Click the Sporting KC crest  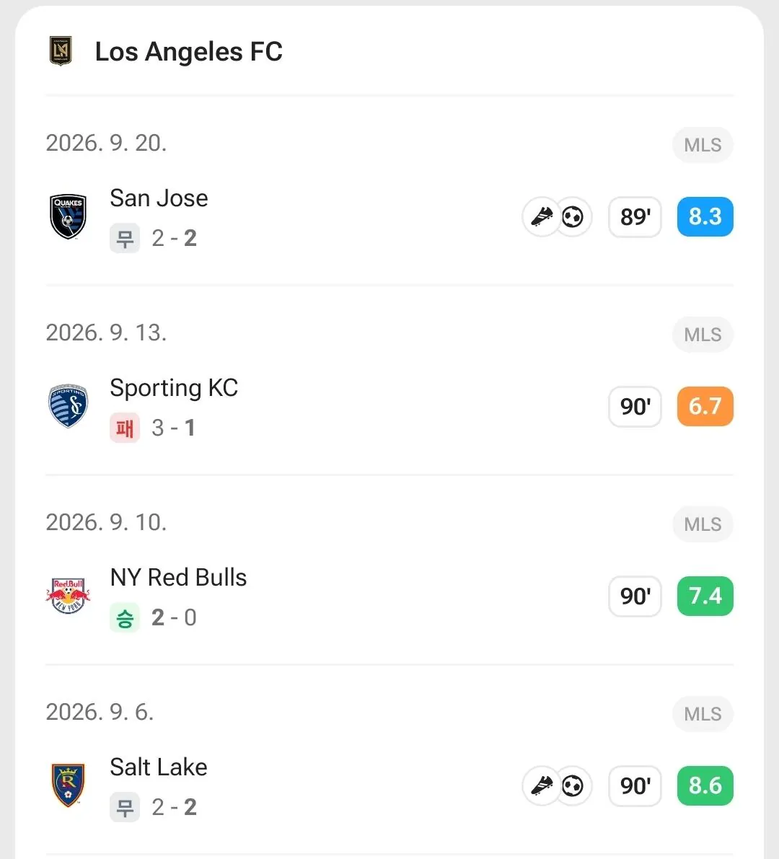tap(68, 406)
